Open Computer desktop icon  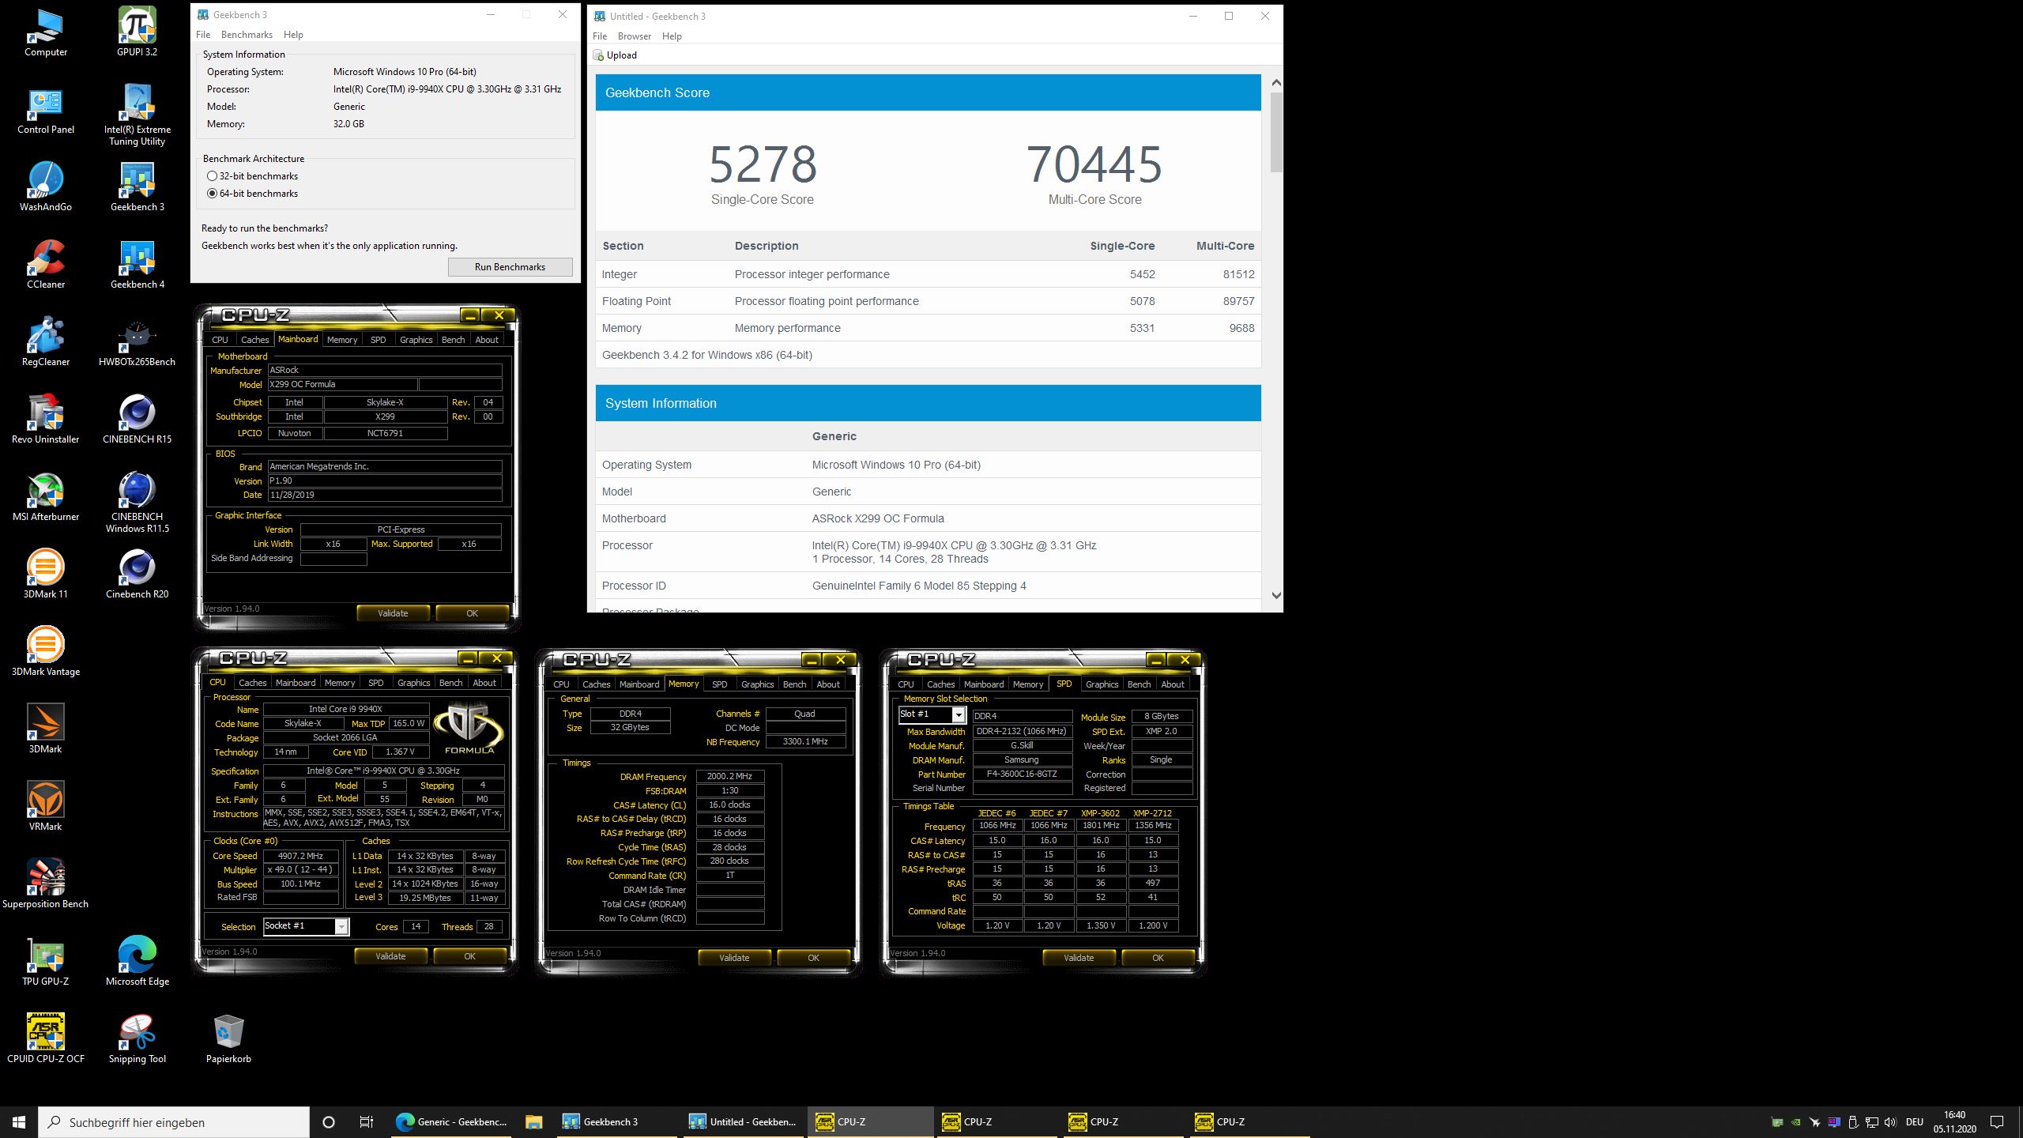[x=46, y=32]
